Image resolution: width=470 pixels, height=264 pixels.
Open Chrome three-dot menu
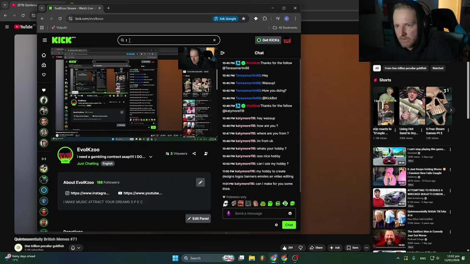pos(295,19)
